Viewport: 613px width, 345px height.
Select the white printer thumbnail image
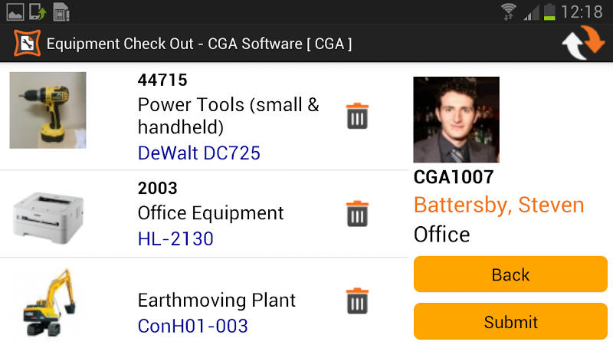[x=48, y=218]
